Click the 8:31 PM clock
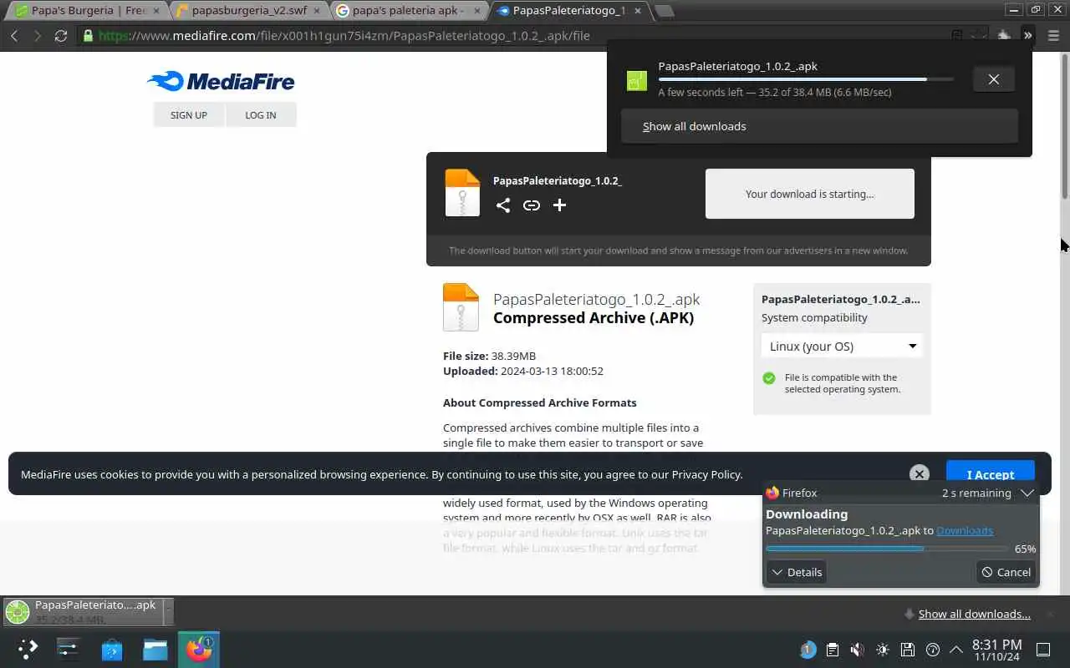This screenshot has height=668, width=1070. pos(996,645)
